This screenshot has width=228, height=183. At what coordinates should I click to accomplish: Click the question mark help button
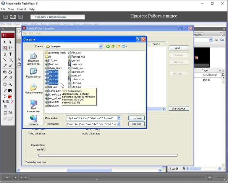138,39
